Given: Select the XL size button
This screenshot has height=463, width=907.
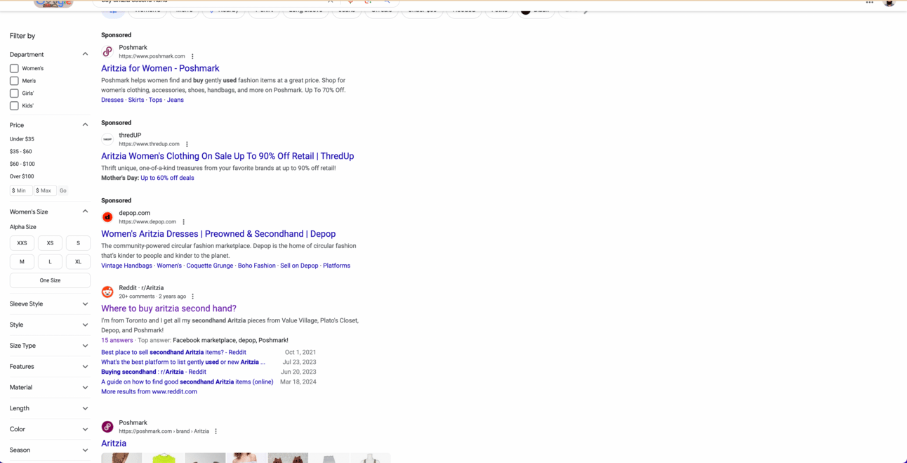Looking at the screenshot, I should click(78, 261).
